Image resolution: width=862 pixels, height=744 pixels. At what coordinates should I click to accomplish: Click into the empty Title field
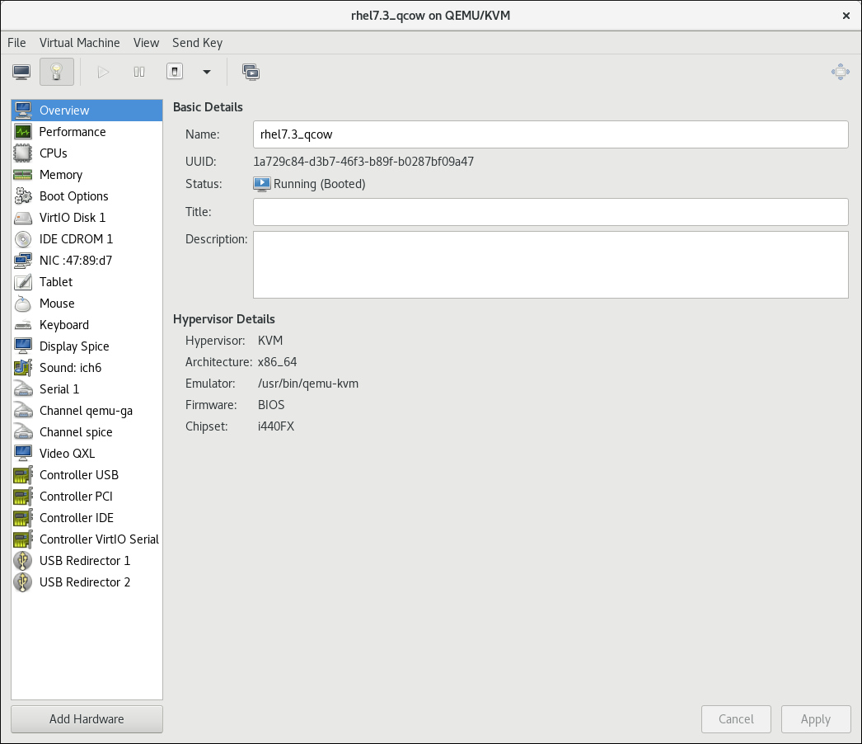pyautogui.click(x=550, y=212)
